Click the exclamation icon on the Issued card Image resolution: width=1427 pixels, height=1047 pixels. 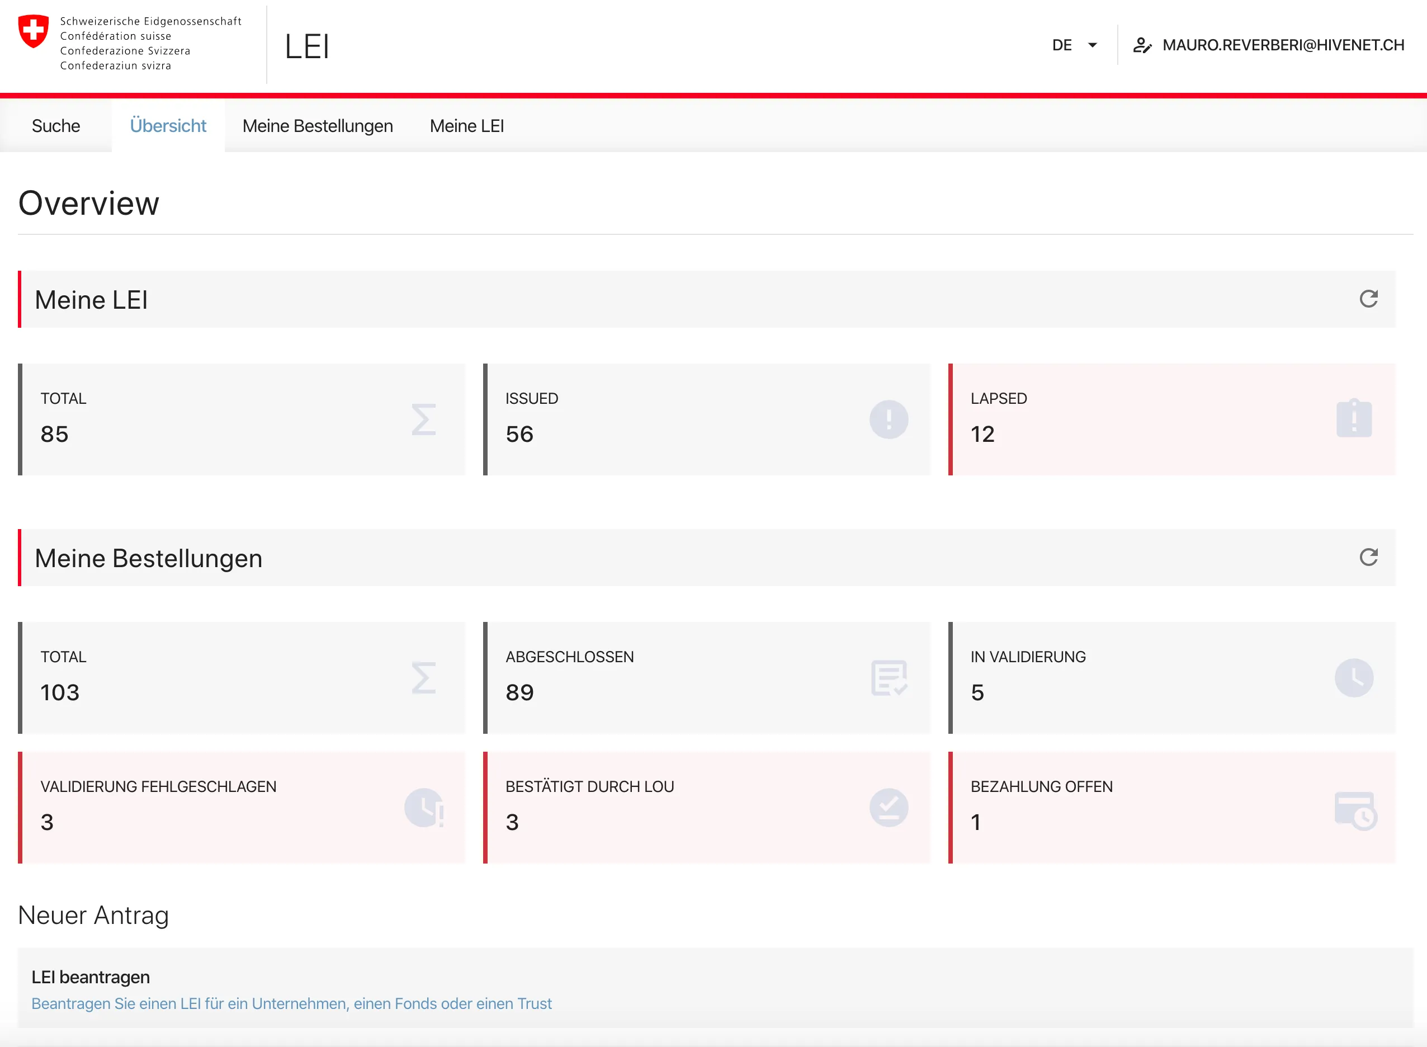point(889,419)
